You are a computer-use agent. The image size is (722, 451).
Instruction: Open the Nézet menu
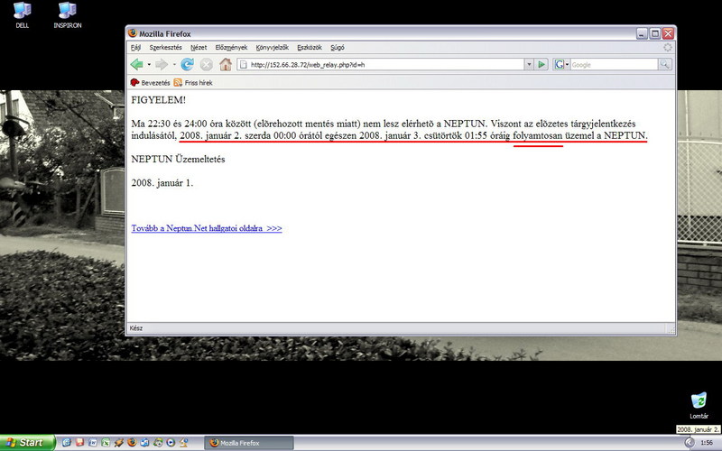[x=199, y=48]
